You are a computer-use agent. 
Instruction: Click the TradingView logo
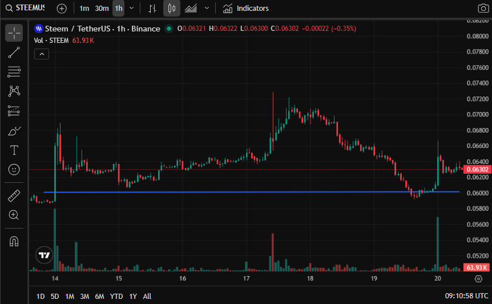[x=45, y=255]
